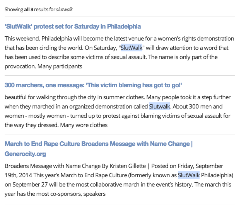Open the "300 marchers, one message" article
The width and height of the screenshot is (246, 207).
click(x=93, y=85)
